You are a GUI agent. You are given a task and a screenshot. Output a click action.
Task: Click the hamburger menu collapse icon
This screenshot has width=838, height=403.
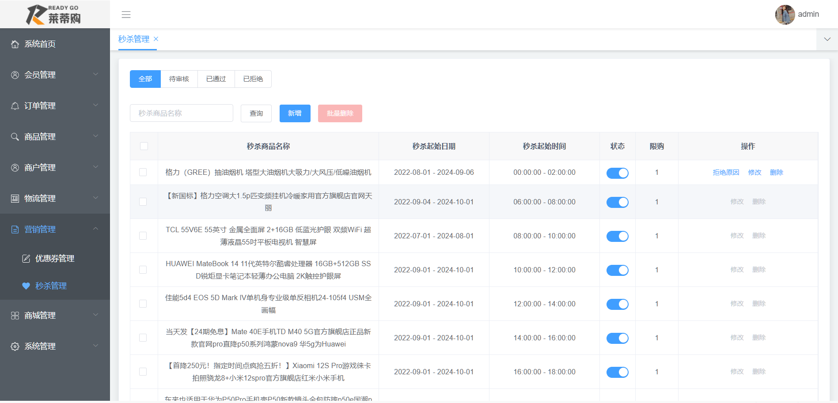pos(126,15)
